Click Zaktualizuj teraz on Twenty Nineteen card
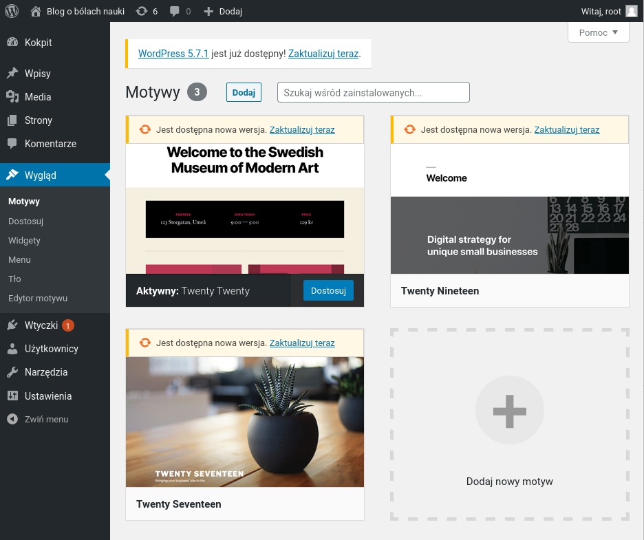Image resolution: width=644 pixels, height=540 pixels. 567,130
